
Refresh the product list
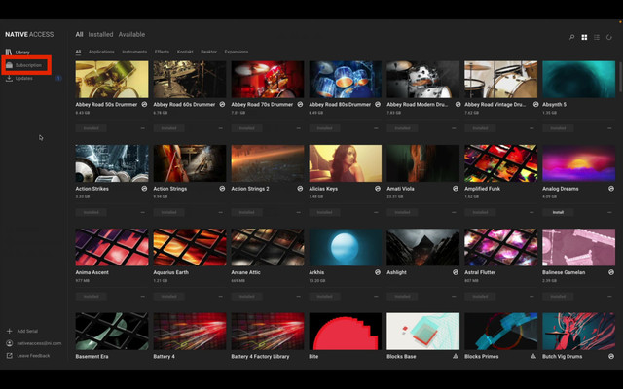coord(608,37)
